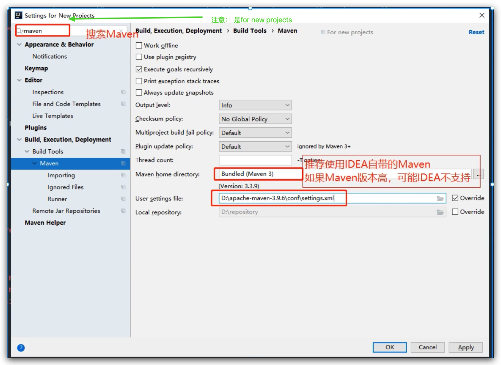Click Build, Execution, Deployment in breadcrumb

pyautogui.click(x=178, y=31)
